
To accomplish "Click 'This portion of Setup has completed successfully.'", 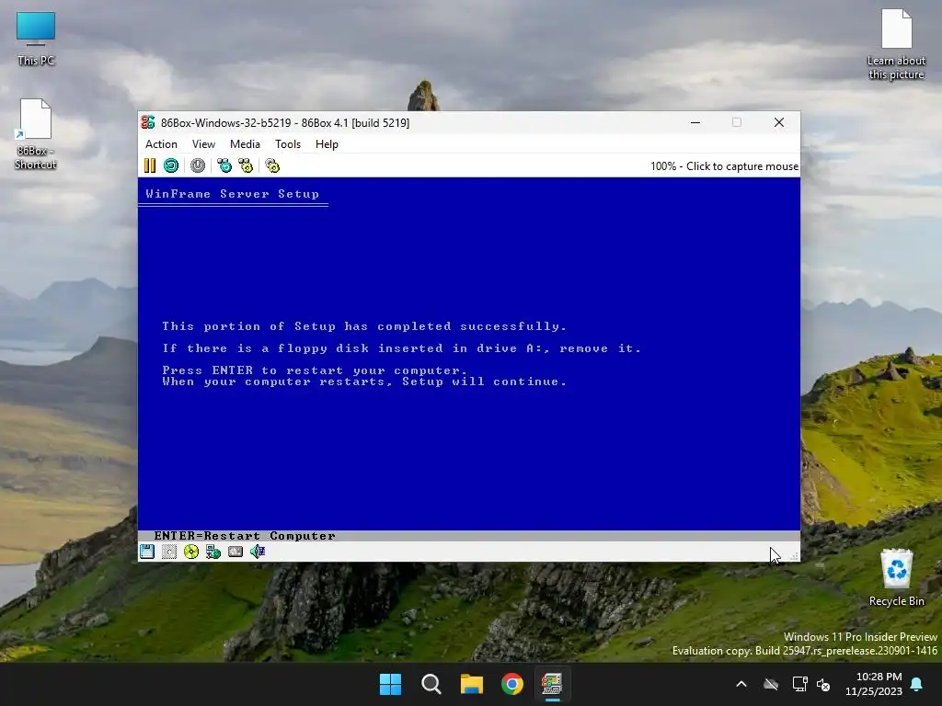I will point(364,326).
